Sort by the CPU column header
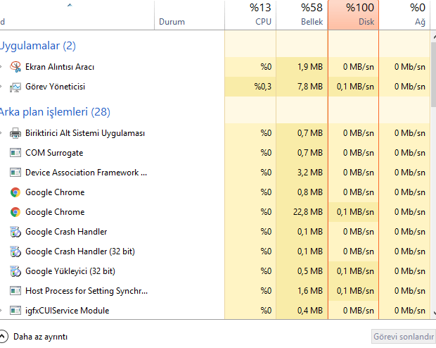 (x=250, y=15)
